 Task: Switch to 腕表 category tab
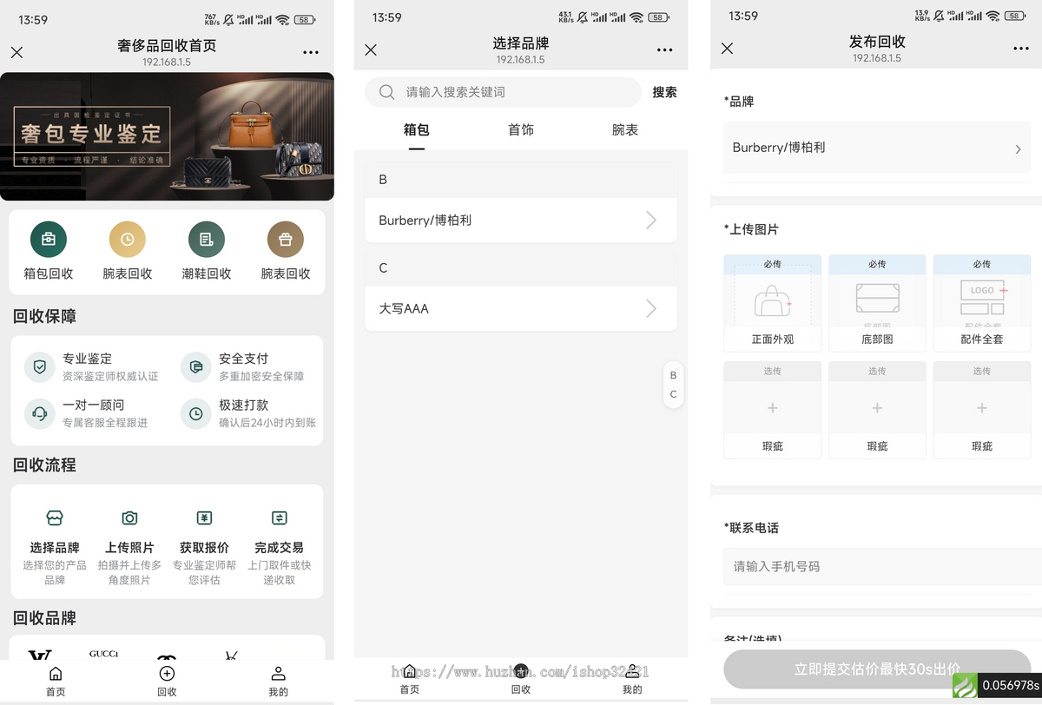625,130
